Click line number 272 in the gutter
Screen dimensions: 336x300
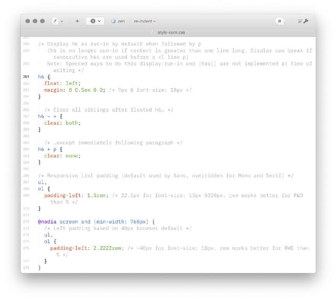[x=26, y=221]
